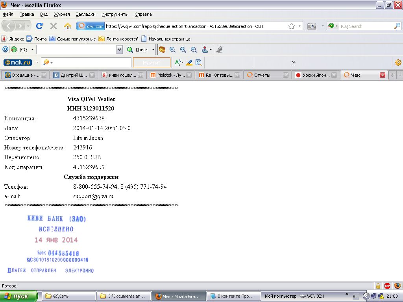Open the mail.ru logo dropdown arrow
403x302 pixels.
click(37, 63)
